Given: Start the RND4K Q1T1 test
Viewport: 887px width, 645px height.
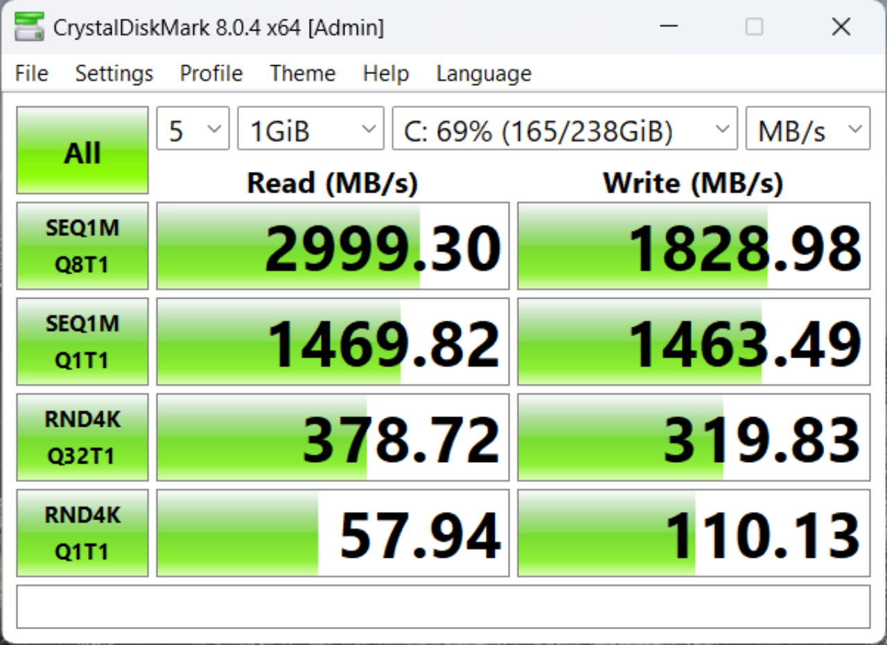Looking at the screenshot, I should click(82, 533).
